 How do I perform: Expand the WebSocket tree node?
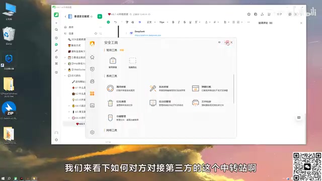(x=65, y=69)
